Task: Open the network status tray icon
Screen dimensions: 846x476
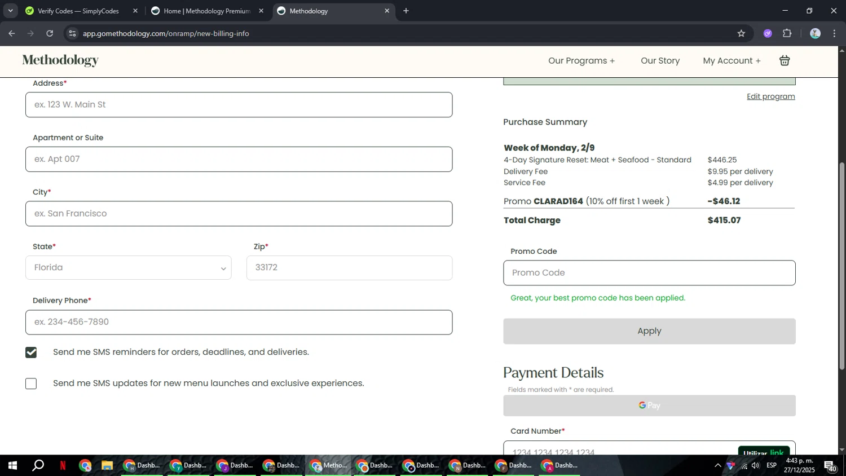Action: coord(744,465)
